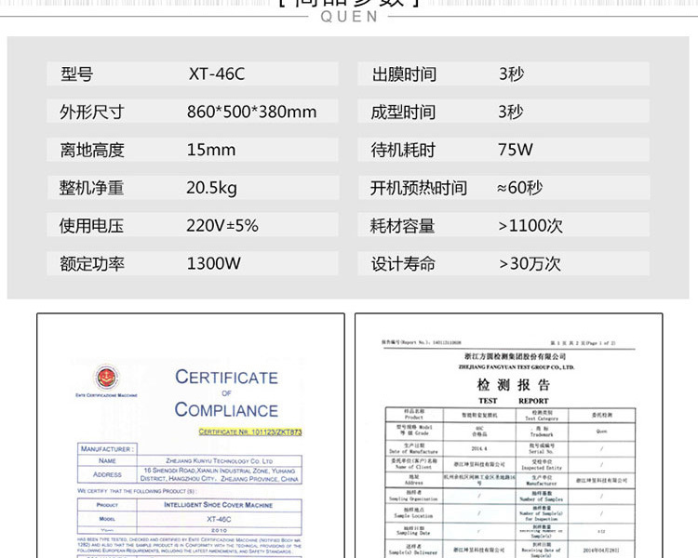Viewport: 698px width, 558px height.
Task: Open the 检测报告 test report image
Action: click(x=509, y=435)
